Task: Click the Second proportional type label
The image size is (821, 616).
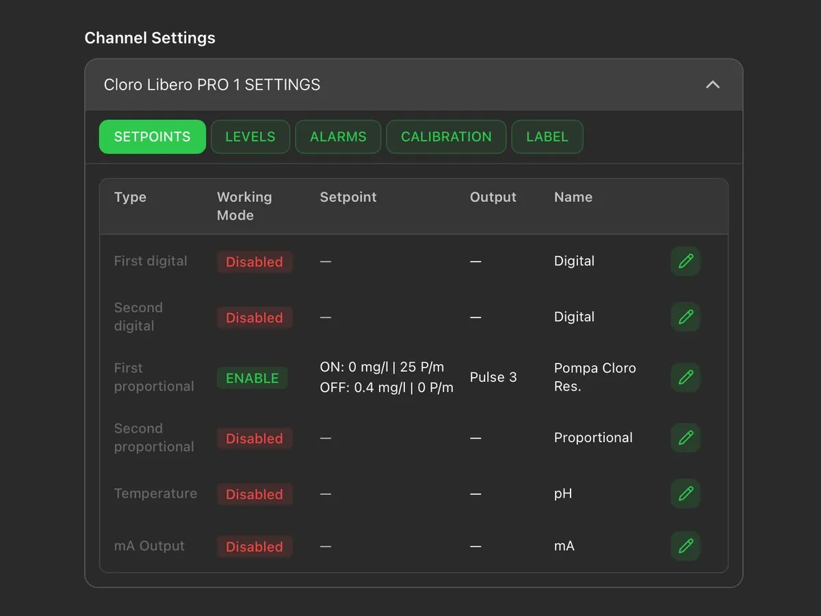Action: 154,437
